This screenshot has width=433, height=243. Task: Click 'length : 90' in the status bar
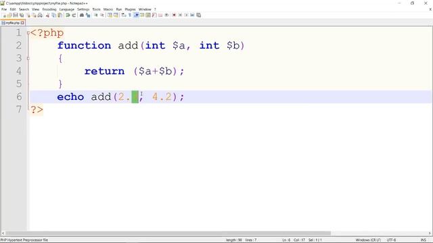(233, 240)
